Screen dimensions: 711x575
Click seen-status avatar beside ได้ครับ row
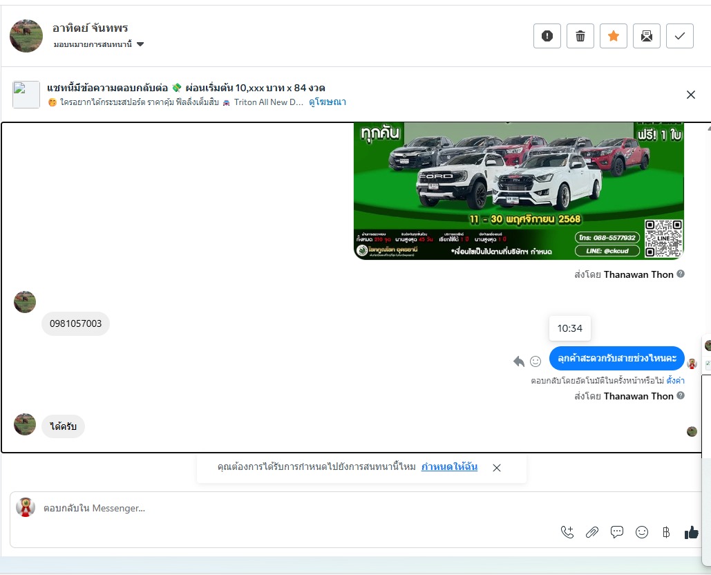tap(692, 431)
